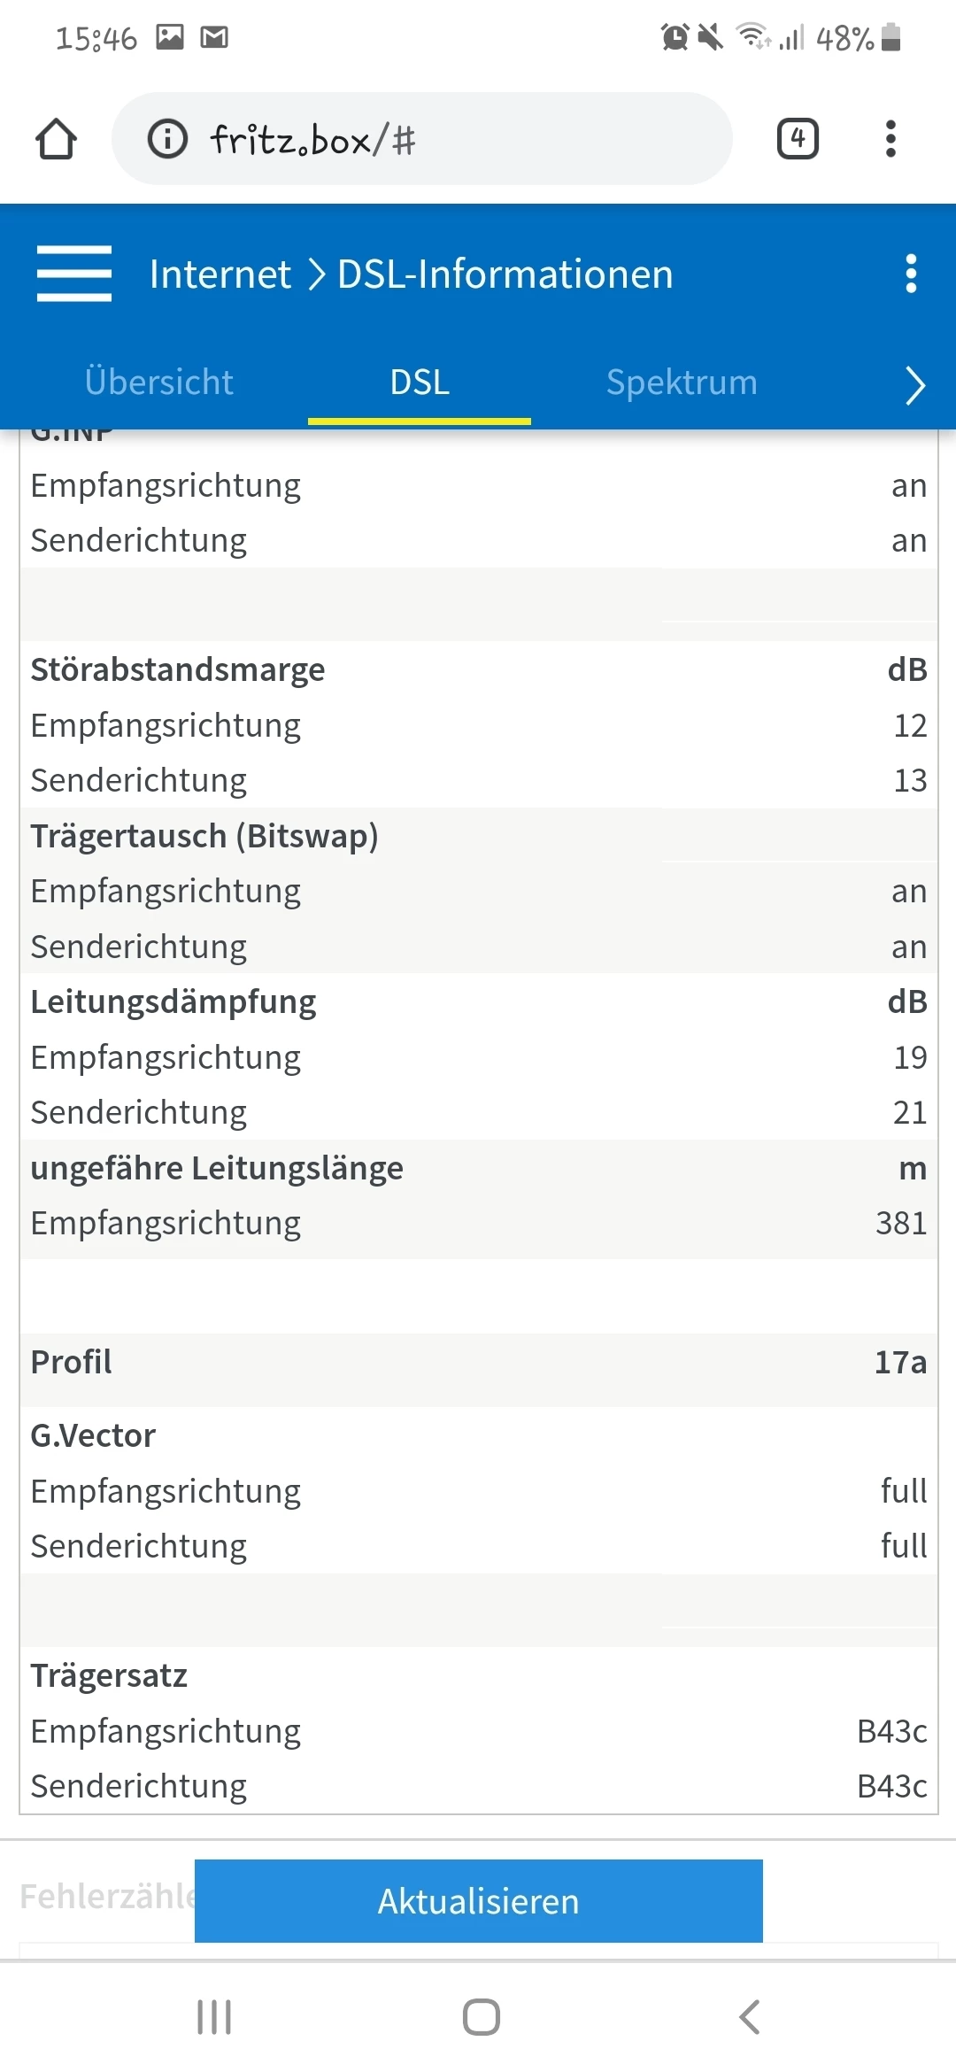Screen dimensions: 956x2072
Task: Open the browser three-dot overflow menu
Action: pyautogui.click(x=890, y=139)
